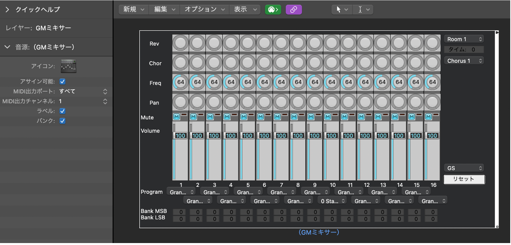Open the Chorus 1 effect dropdown
The height and width of the screenshot is (245, 511).
(464, 60)
